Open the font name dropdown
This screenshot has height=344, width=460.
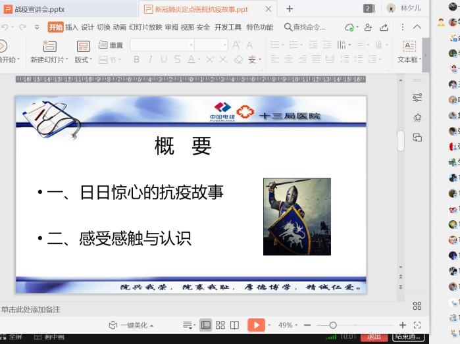coord(192,45)
